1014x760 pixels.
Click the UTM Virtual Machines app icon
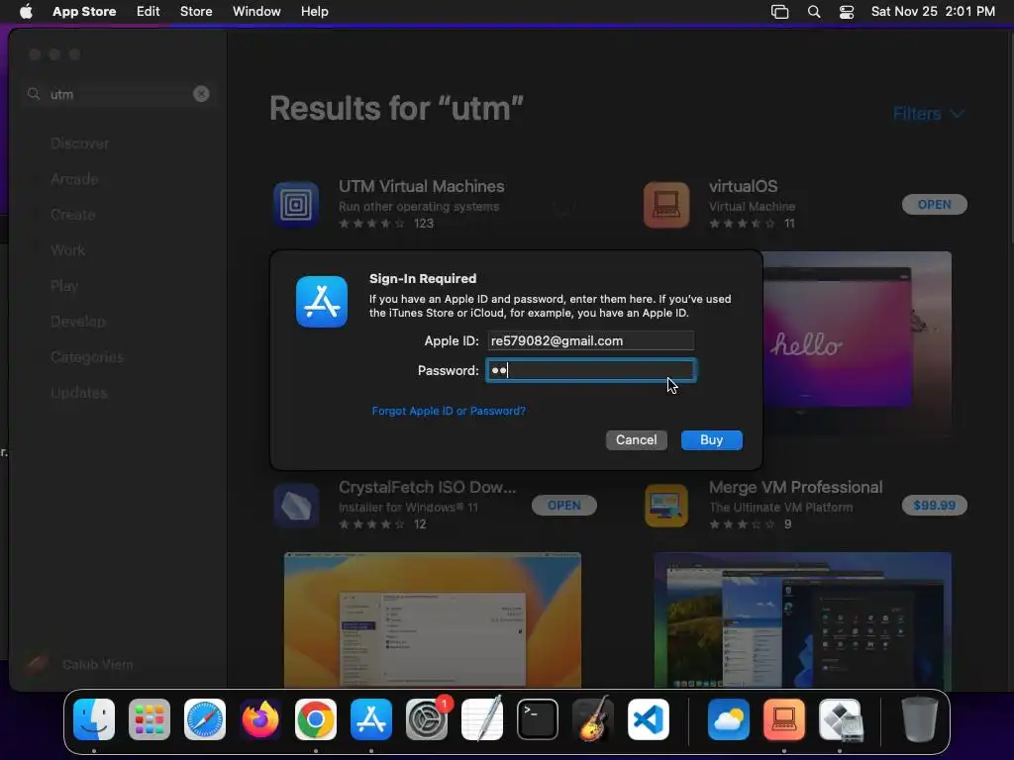pyautogui.click(x=296, y=205)
